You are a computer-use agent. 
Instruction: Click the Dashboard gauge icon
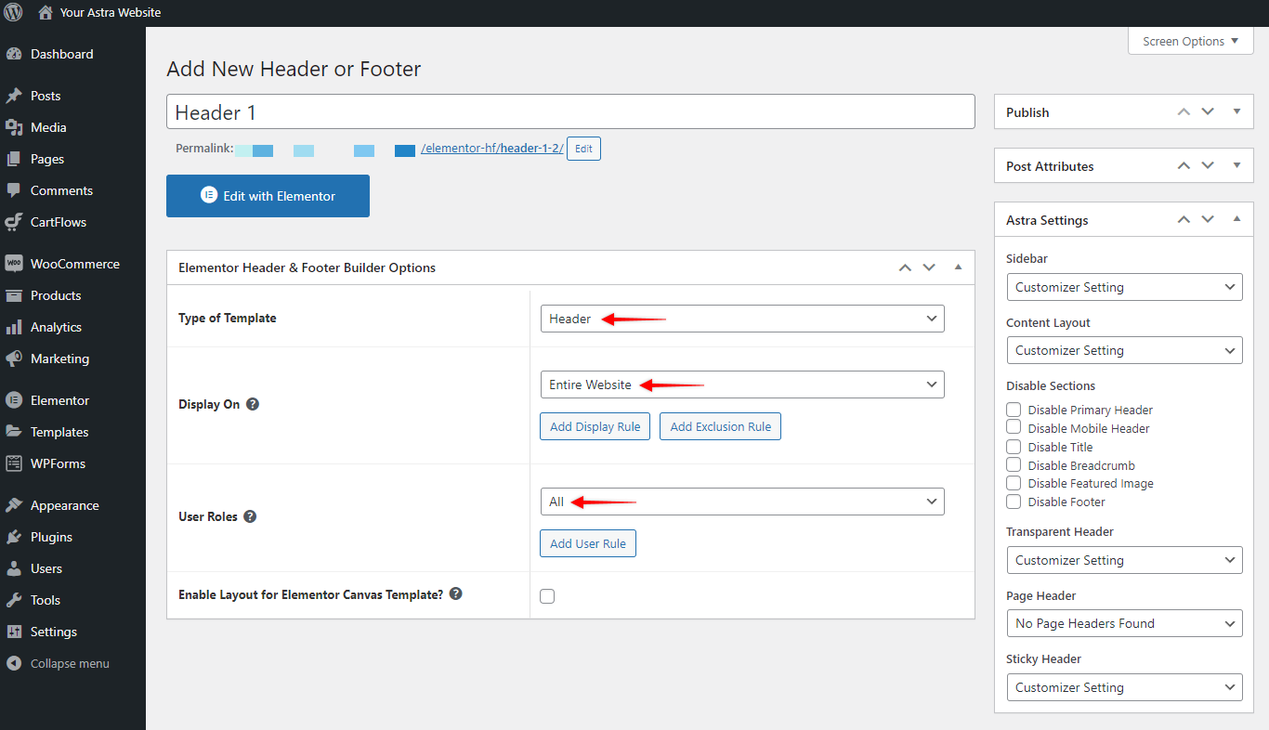[x=14, y=54]
